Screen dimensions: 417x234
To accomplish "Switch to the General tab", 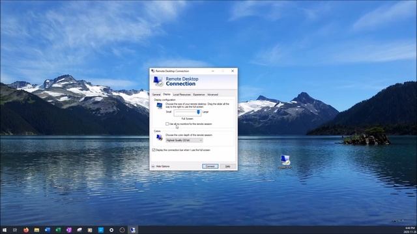I will [x=156, y=94].
